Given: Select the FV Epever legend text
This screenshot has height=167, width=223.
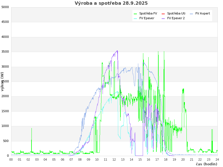Looking at the screenshot, I should (x=147, y=18).
